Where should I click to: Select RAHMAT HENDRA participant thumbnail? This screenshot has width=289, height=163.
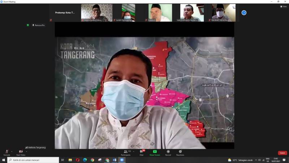click(x=220, y=13)
